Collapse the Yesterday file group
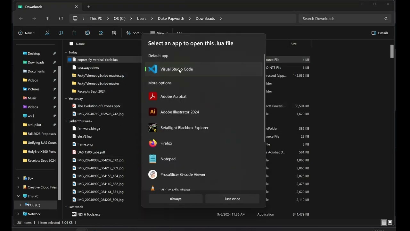The image size is (410, 231). point(66,98)
